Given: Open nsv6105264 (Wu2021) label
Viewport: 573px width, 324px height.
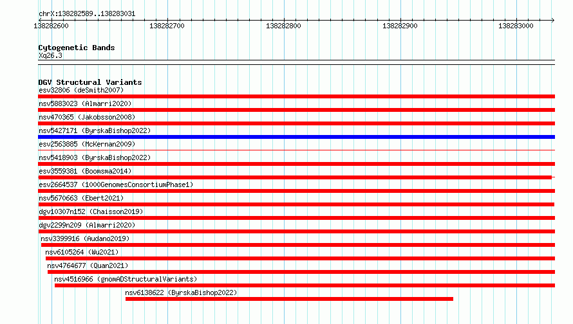Looking at the screenshot, I should pyautogui.click(x=82, y=252).
